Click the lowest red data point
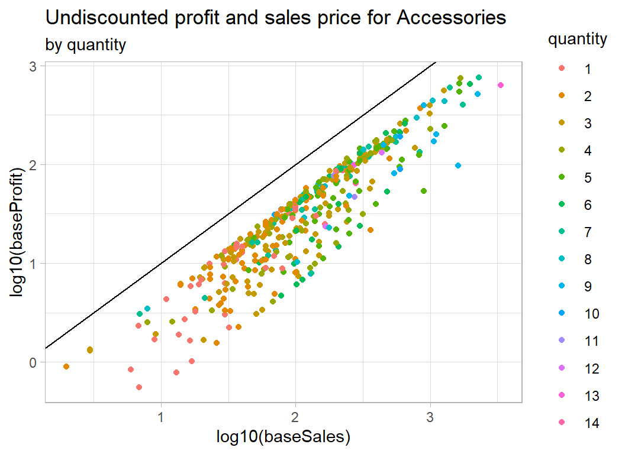The height and width of the screenshot is (454, 625). [139, 387]
